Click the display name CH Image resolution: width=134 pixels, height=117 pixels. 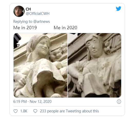(x=28, y=9)
